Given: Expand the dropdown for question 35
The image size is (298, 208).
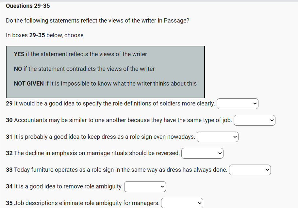Looking at the screenshot, I should click(182, 203).
